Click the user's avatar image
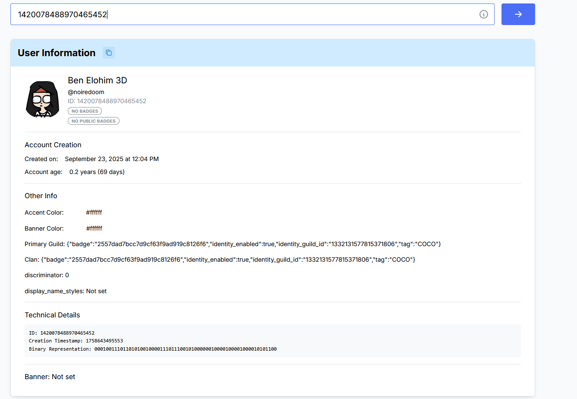This screenshot has height=399, width=577. coord(42,99)
